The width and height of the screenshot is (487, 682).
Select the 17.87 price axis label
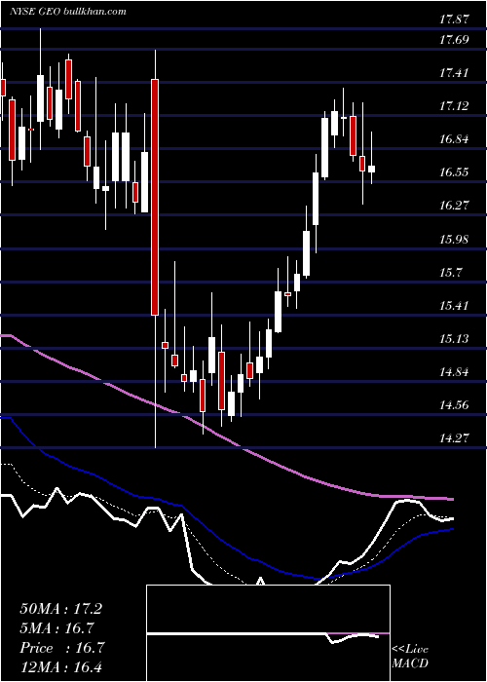(x=454, y=19)
